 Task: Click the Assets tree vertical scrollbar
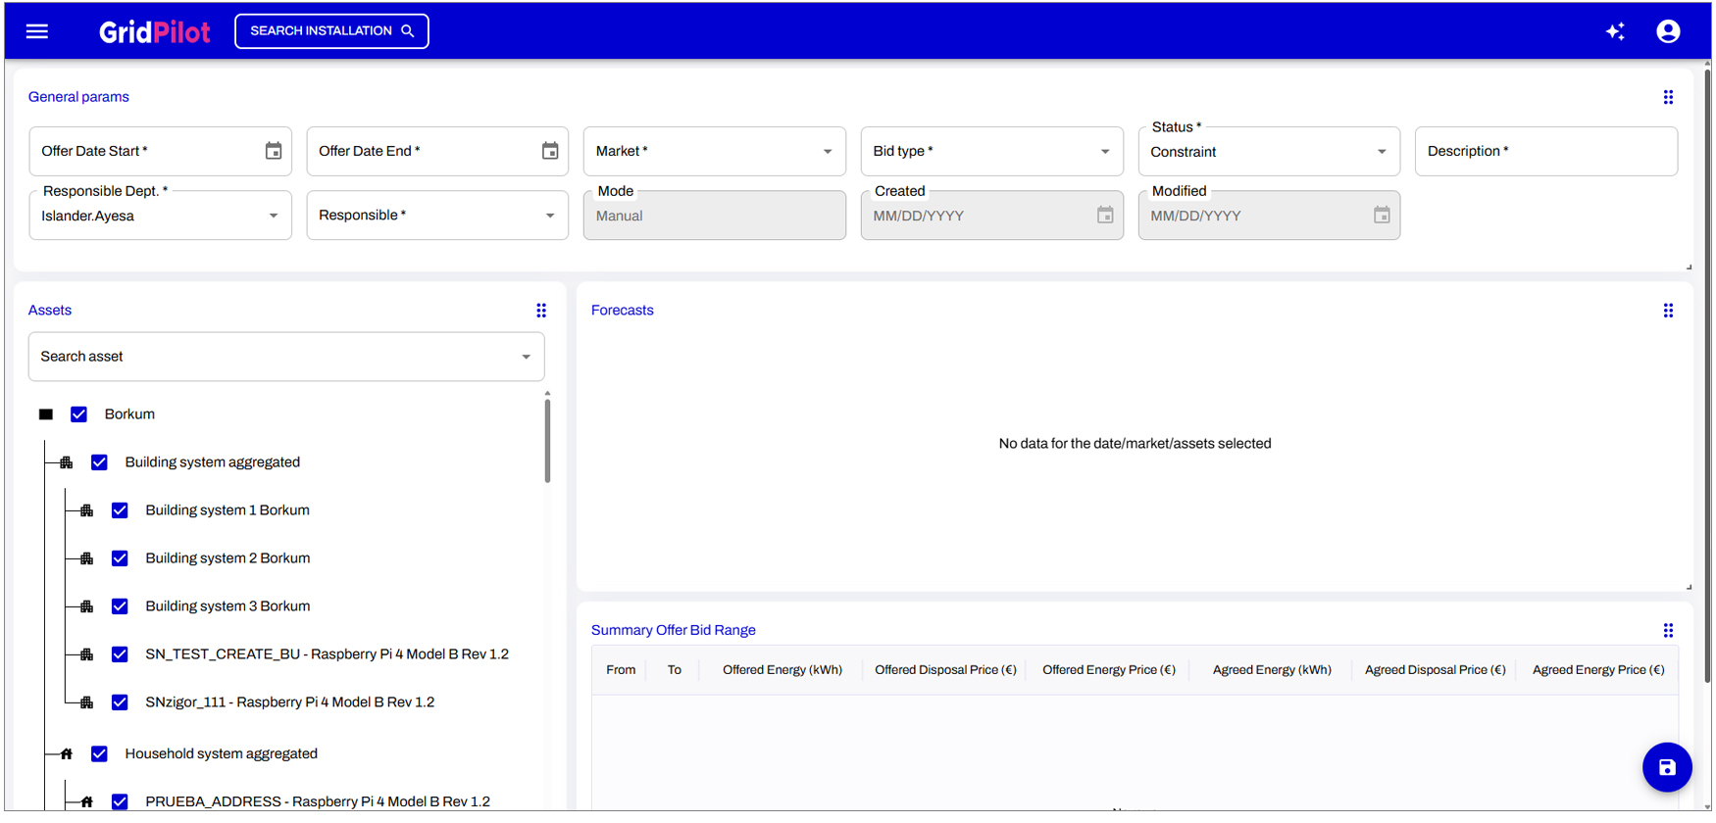click(547, 441)
